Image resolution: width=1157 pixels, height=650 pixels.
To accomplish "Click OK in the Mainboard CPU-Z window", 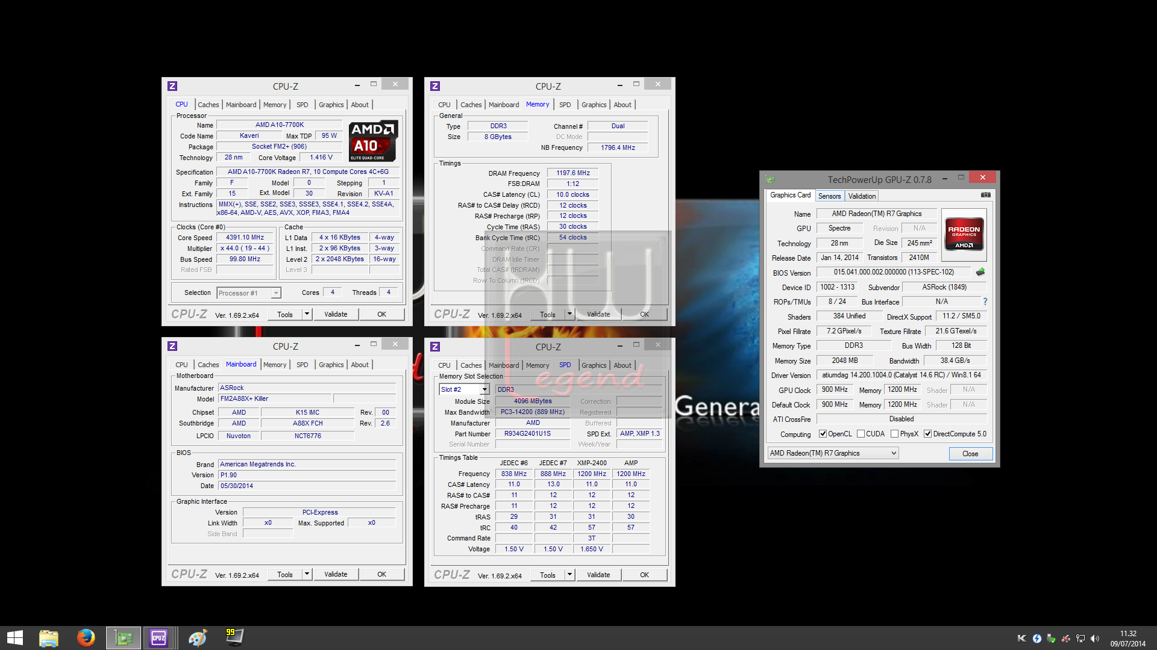I will pyautogui.click(x=381, y=574).
